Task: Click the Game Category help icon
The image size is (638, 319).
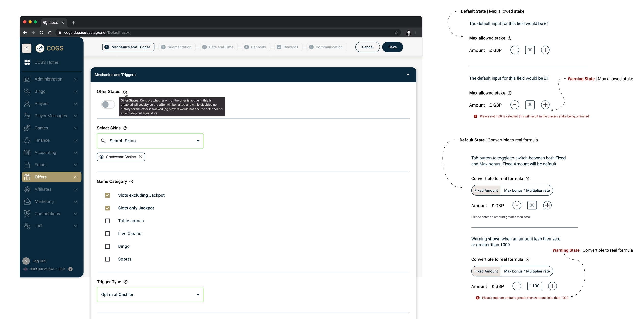Action: (x=131, y=182)
